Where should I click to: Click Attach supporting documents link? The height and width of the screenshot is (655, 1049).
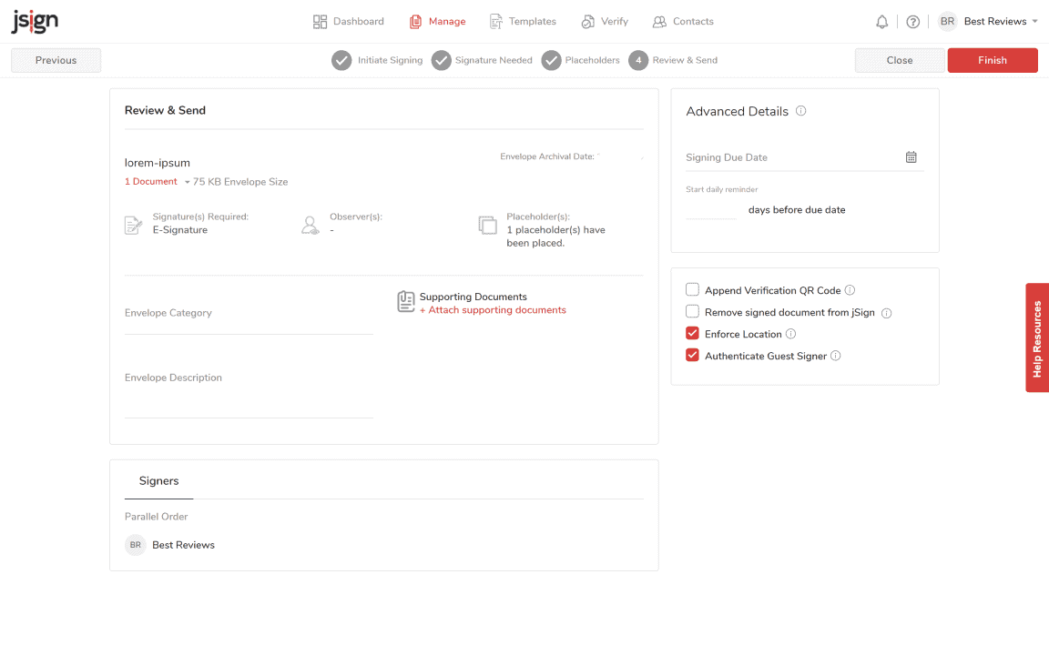click(x=493, y=310)
